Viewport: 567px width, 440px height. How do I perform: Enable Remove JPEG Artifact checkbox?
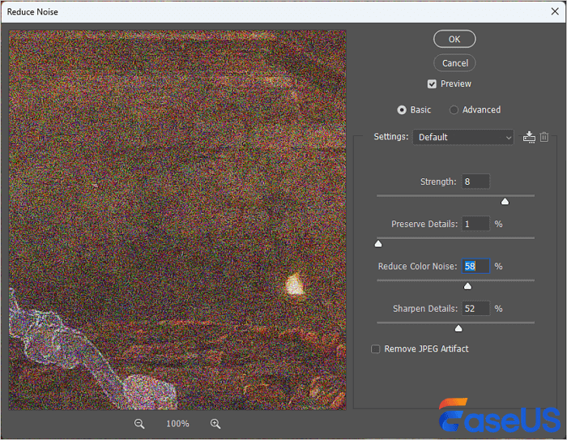point(376,348)
